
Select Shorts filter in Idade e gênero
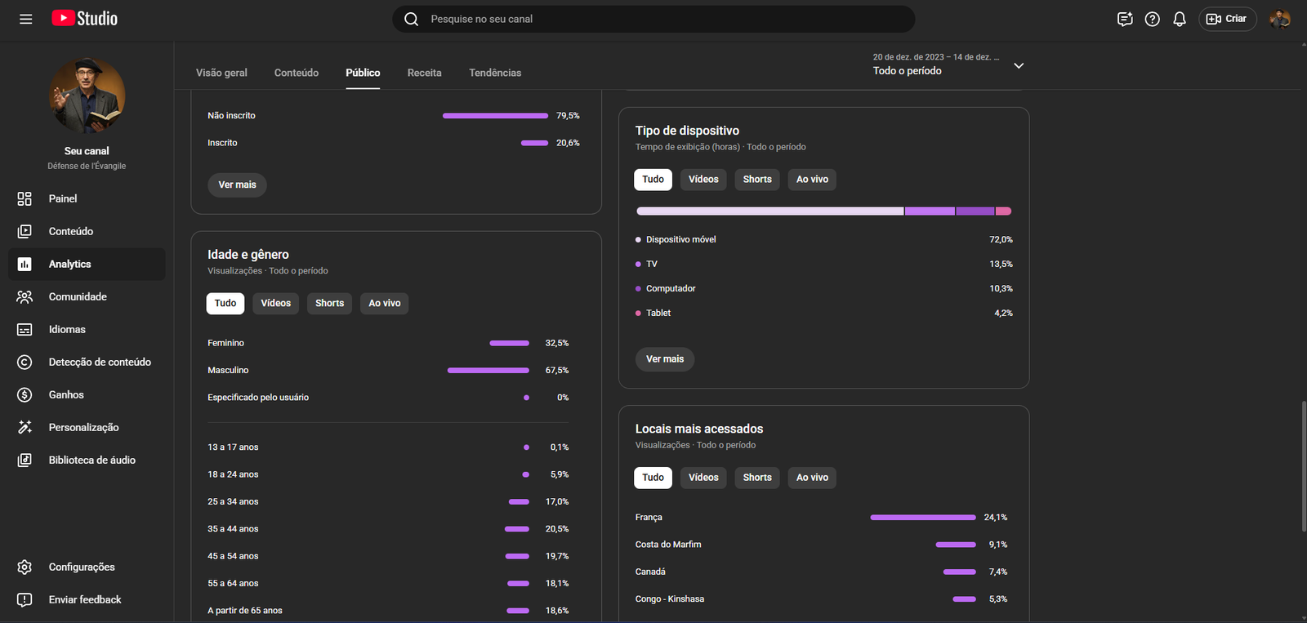(329, 303)
